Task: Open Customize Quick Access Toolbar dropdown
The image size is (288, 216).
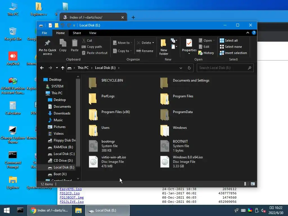Action: (74, 26)
